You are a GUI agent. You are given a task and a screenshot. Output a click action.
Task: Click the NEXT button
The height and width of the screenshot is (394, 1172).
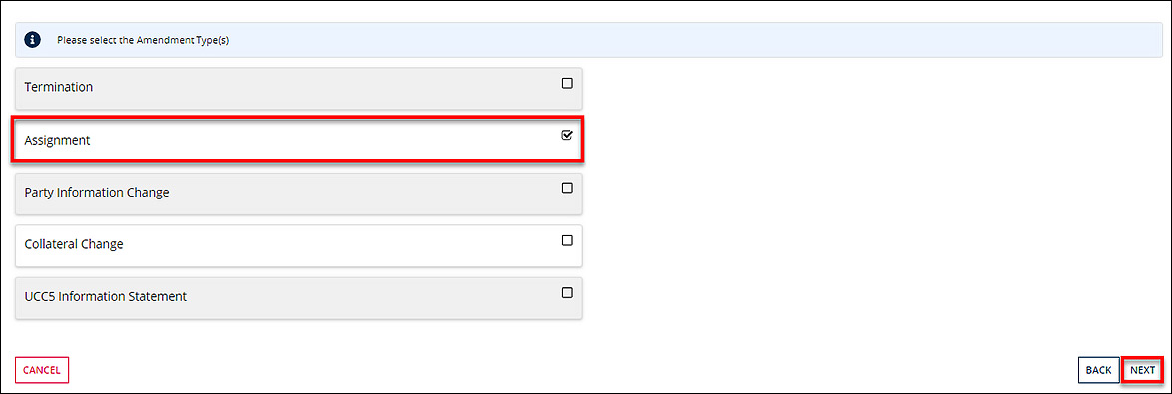pos(1143,370)
